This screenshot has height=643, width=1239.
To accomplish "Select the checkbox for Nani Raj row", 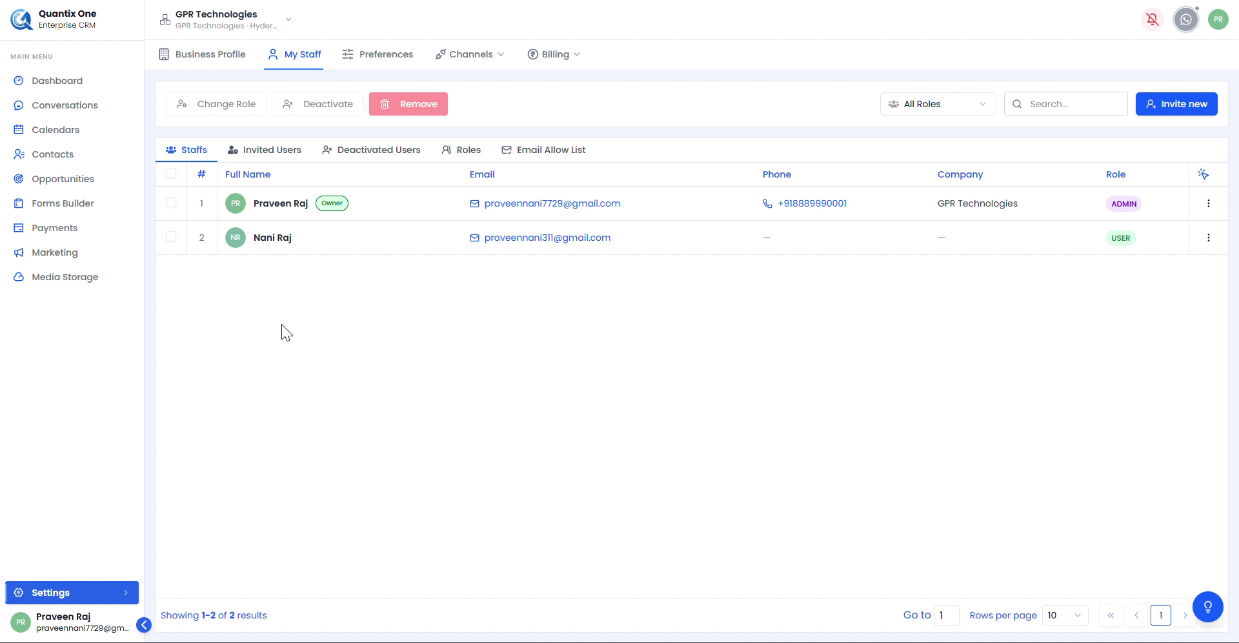I will 171,236.
